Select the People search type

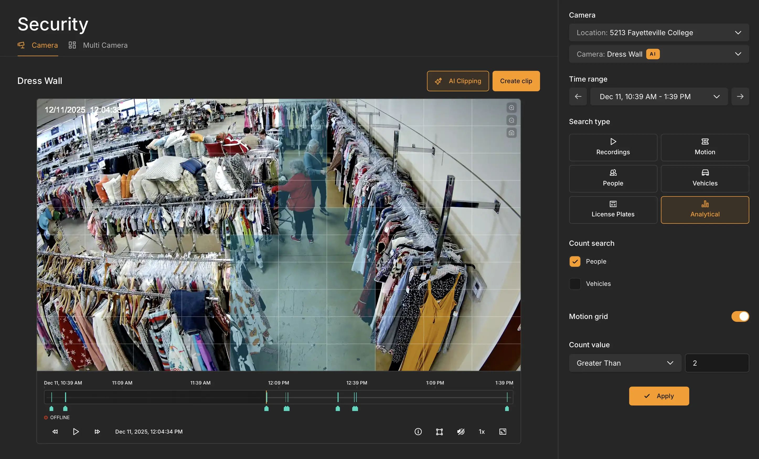pyautogui.click(x=613, y=178)
